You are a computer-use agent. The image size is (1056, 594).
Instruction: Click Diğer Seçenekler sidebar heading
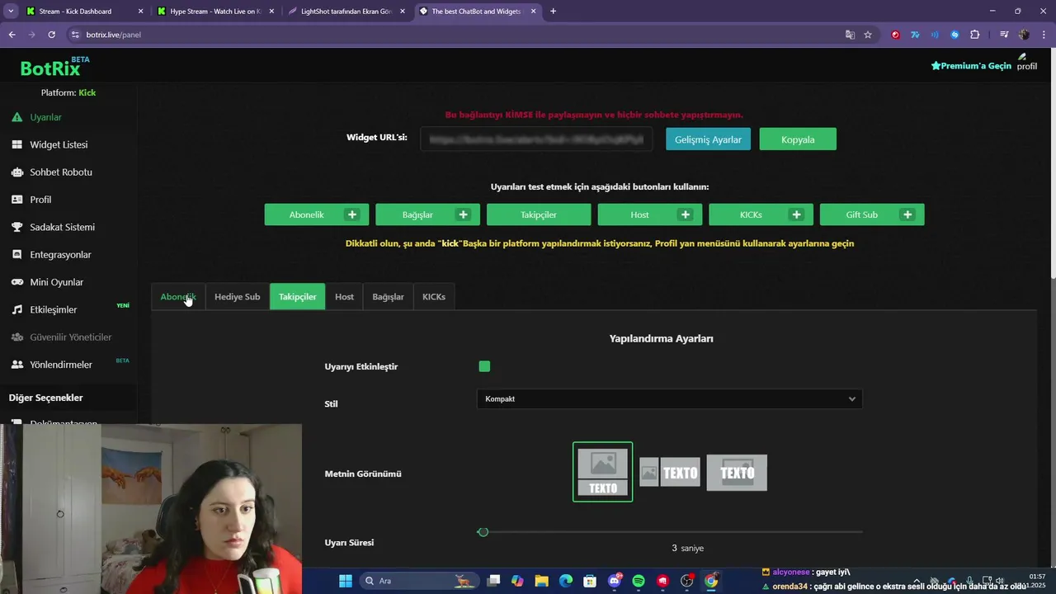(x=46, y=398)
